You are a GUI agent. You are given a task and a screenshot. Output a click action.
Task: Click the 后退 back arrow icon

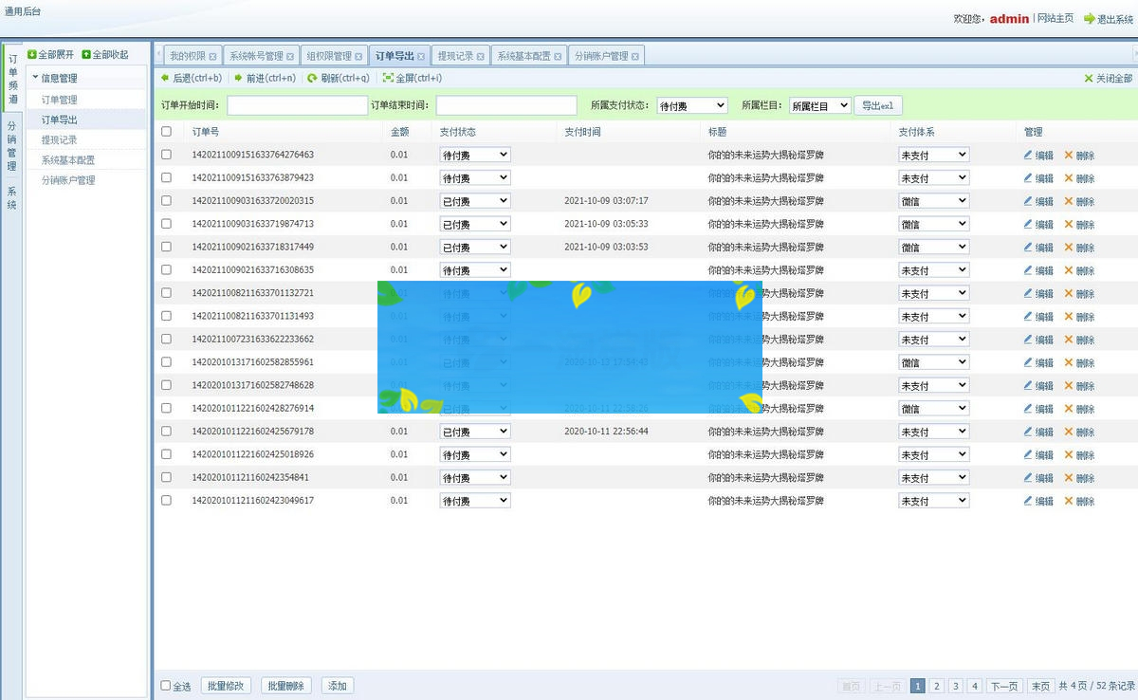165,79
